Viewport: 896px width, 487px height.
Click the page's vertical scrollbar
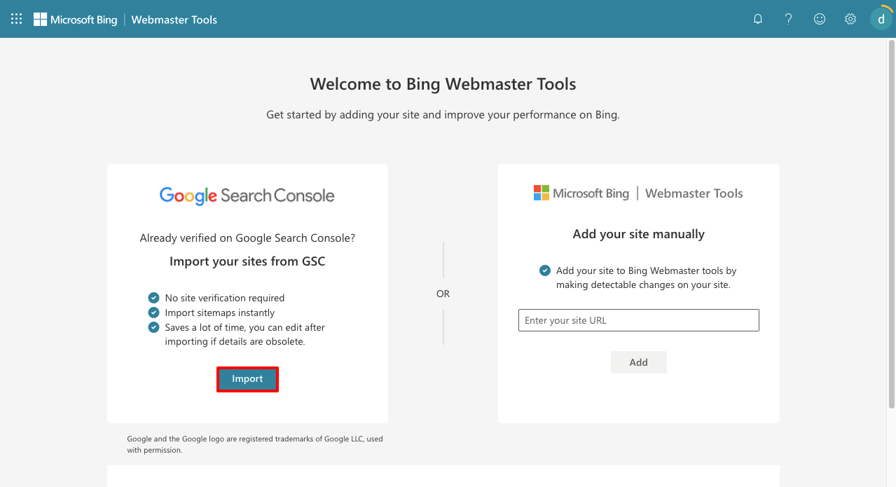(x=891, y=224)
